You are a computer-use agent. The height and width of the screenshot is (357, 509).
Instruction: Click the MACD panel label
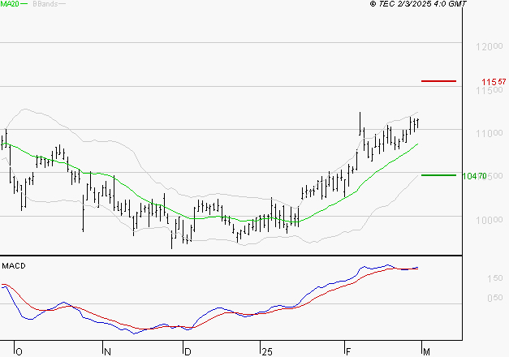(14, 266)
